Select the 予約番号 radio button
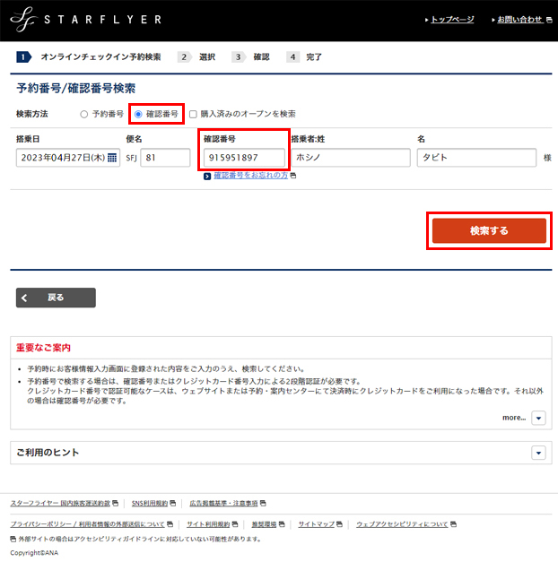Viewport: 558px width, 562px height. coord(84,115)
